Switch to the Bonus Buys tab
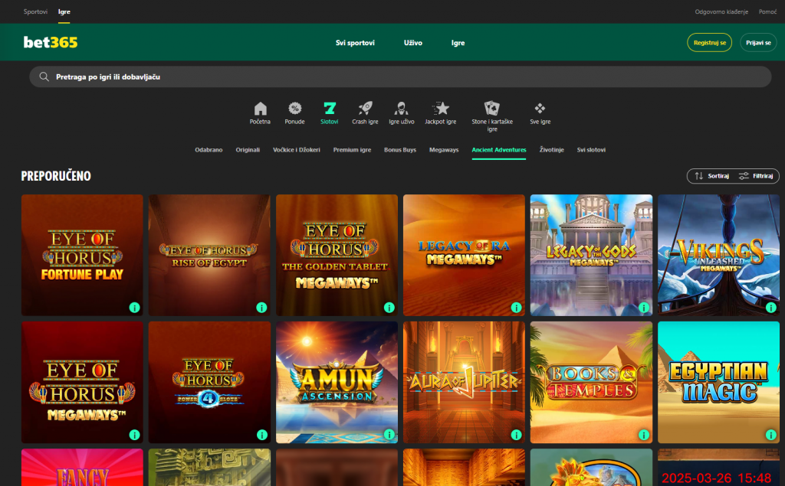This screenshot has width=785, height=486. [400, 149]
